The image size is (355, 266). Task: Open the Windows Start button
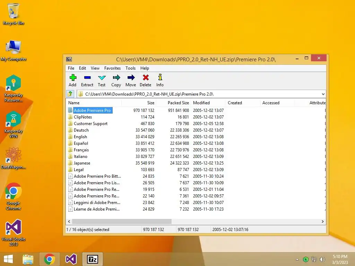click(x=8, y=259)
